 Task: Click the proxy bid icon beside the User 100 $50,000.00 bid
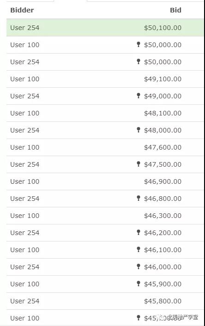139,44
